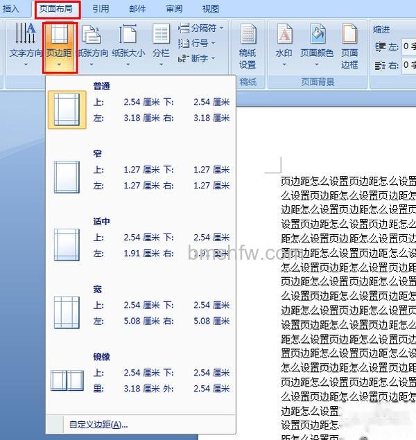Click the right indent 右 input field
416x440 pixels.
[409, 65]
